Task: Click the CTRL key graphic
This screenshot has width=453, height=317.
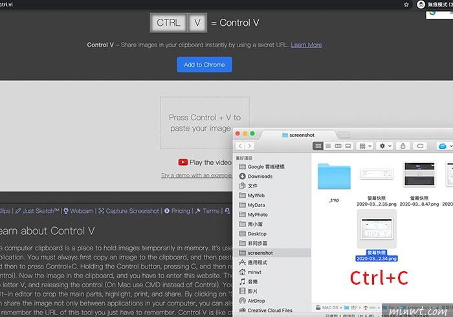Action: [168, 23]
